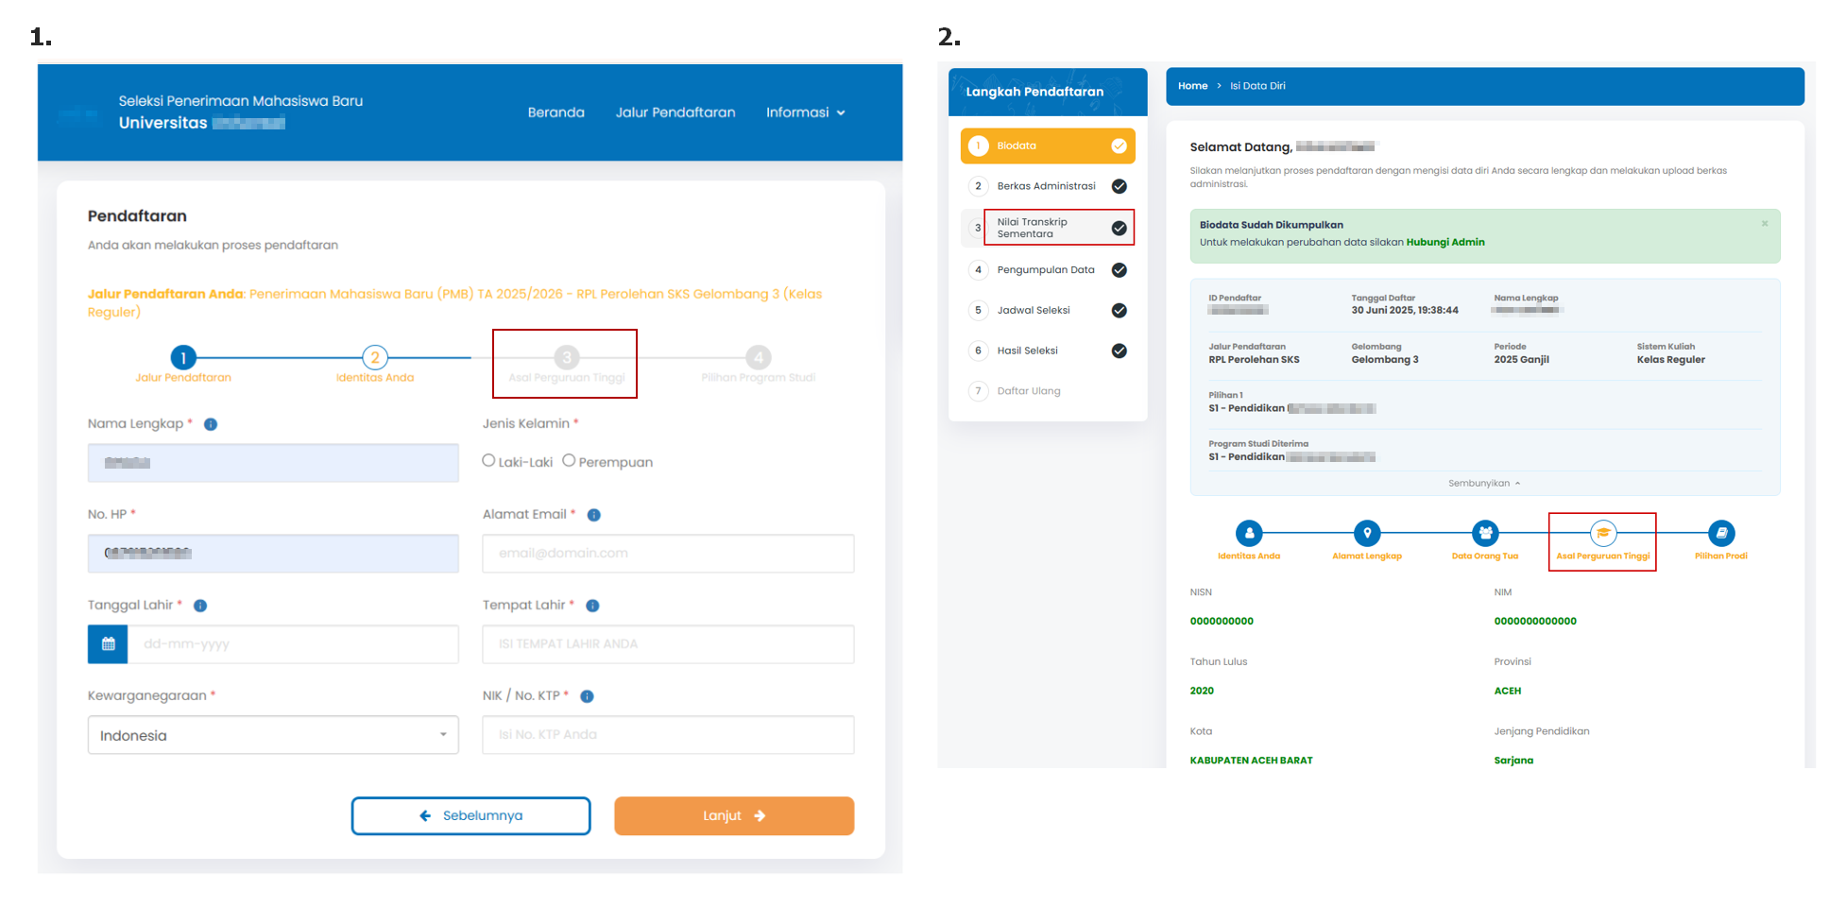This screenshot has height=907, width=1846.
Task: Dismiss the Biodata Sudah Dikumpulkan alert
Action: tap(1764, 224)
